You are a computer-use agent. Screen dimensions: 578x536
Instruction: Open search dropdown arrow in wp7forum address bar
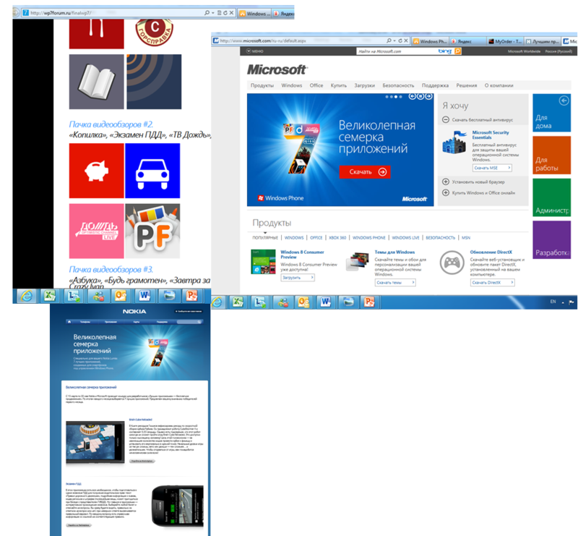tap(212, 13)
